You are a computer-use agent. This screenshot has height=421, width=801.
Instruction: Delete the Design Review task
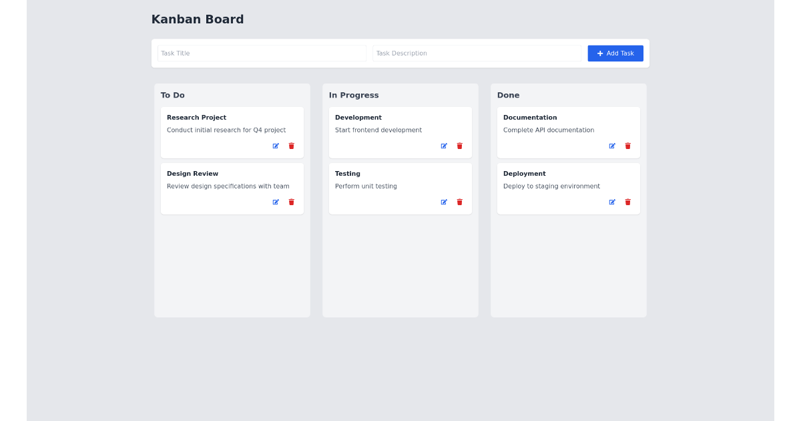(292, 202)
